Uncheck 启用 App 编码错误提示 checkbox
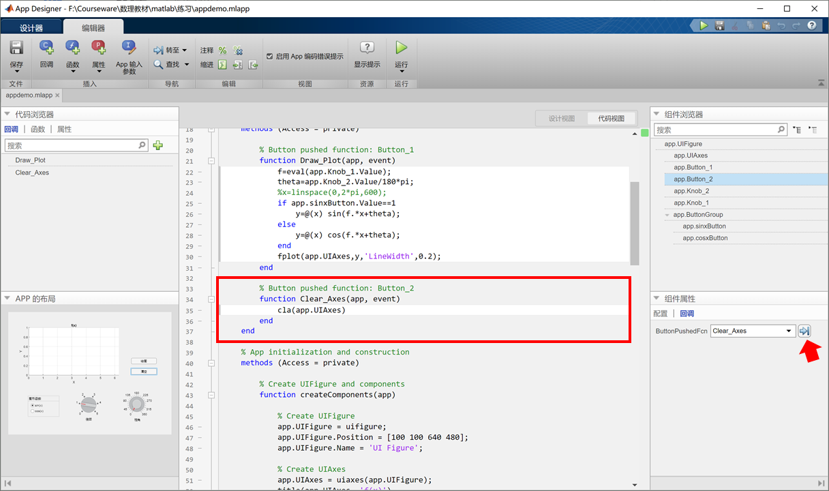The image size is (829, 491). (x=270, y=57)
